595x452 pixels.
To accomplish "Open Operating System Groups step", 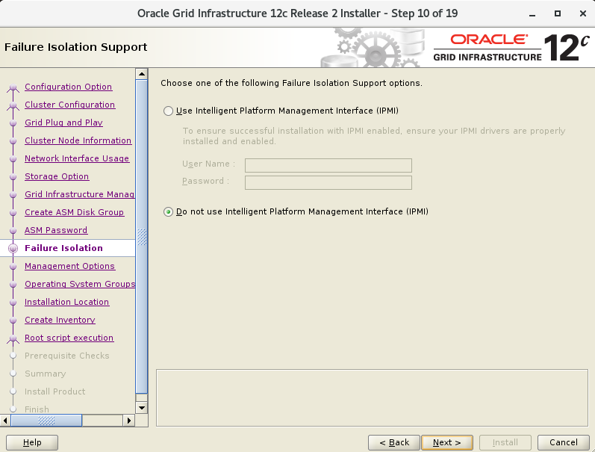I will coord(80,284).
